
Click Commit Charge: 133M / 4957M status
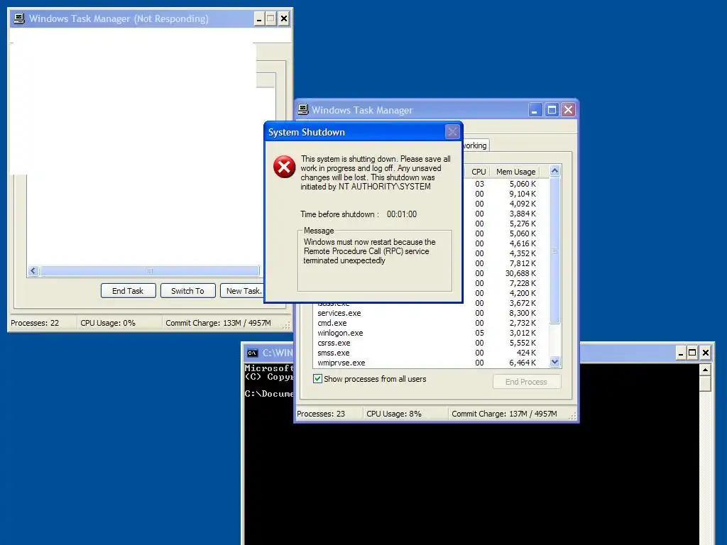218,323
